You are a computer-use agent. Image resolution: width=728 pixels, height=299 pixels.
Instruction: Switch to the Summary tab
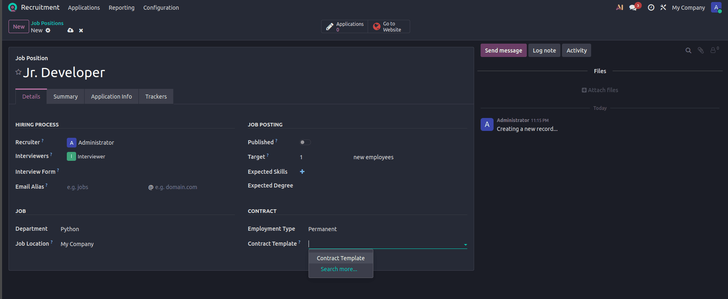[x=66, y=97]
